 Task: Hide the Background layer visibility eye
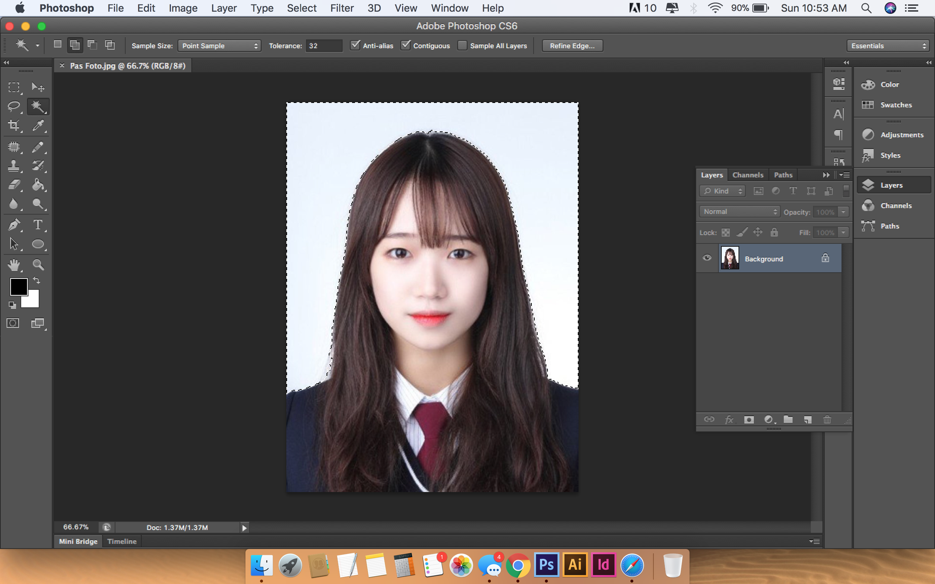(x=707, y=258)
